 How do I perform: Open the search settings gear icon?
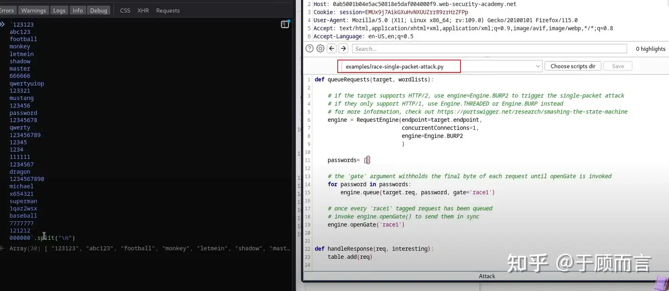tap(320, 48)
